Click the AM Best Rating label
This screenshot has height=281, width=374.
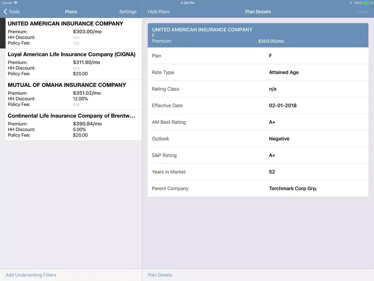pos(169,122)
